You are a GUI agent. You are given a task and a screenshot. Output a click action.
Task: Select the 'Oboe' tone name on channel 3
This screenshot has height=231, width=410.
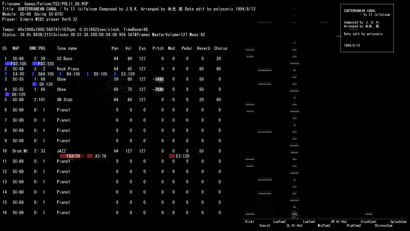[x=61, y=79]
